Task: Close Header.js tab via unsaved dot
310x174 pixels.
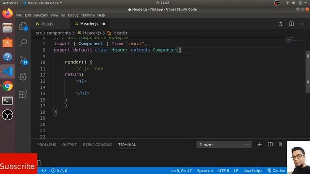Action: tap(104, 24)
